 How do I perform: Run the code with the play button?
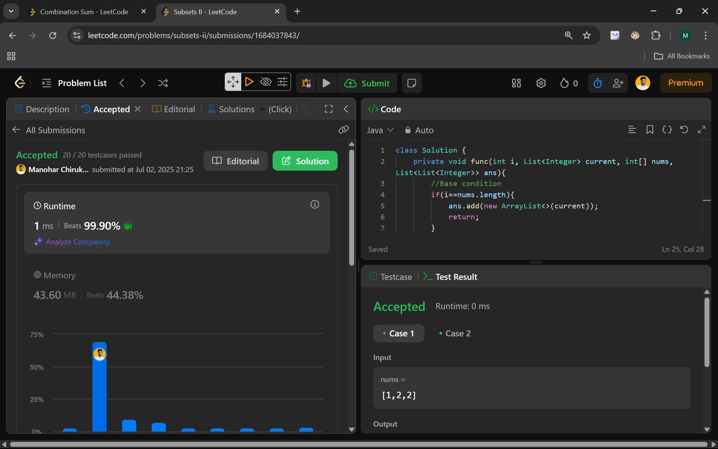coord(326,83)
